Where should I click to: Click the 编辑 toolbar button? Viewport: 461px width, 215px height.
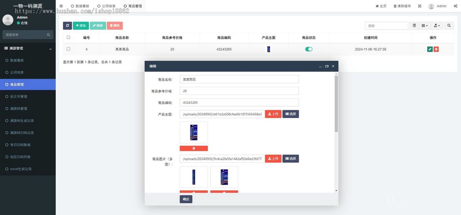tap(98, 26)
